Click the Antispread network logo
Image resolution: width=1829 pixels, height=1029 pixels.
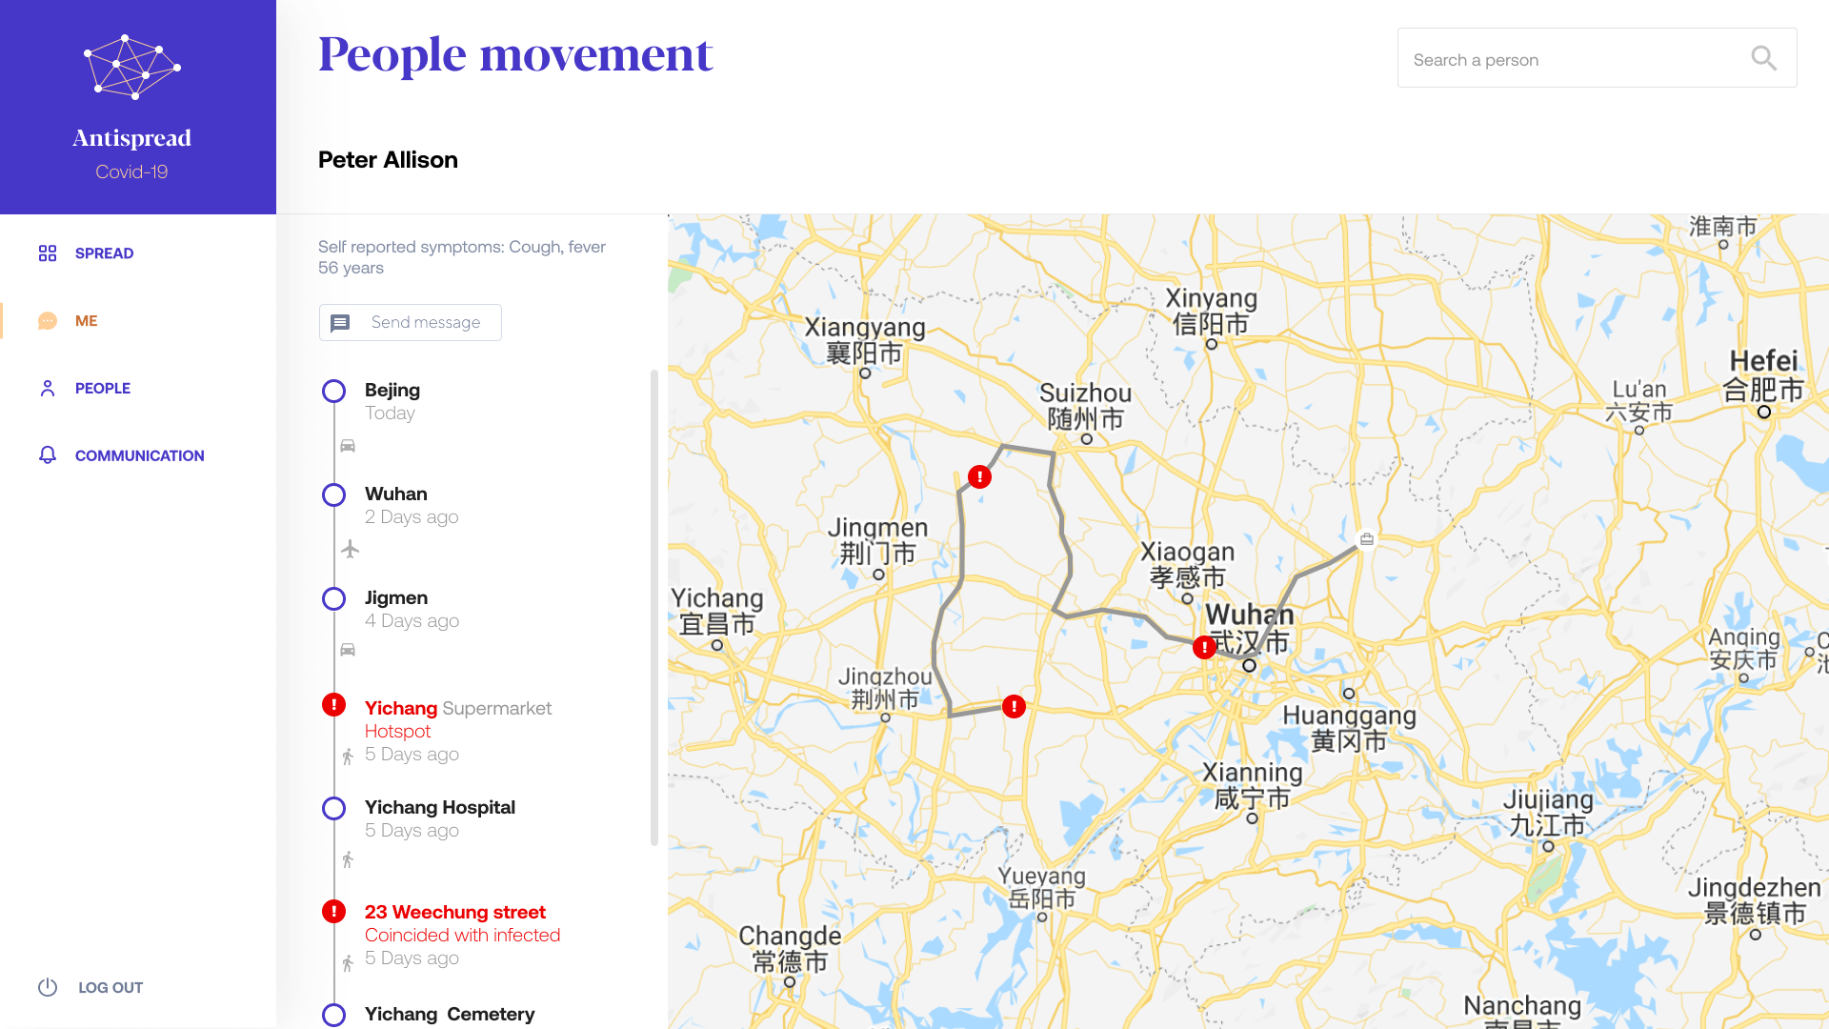(132, 67)
